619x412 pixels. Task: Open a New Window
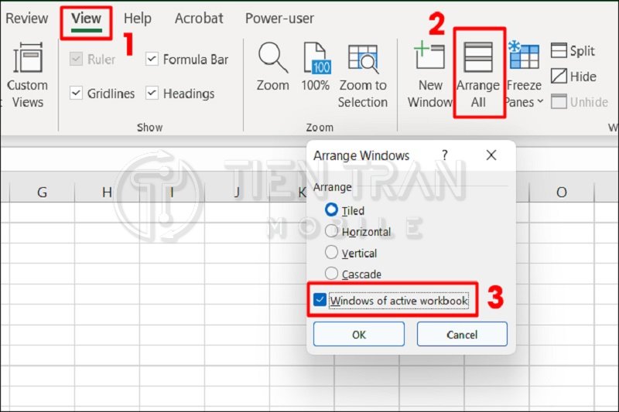429,75
